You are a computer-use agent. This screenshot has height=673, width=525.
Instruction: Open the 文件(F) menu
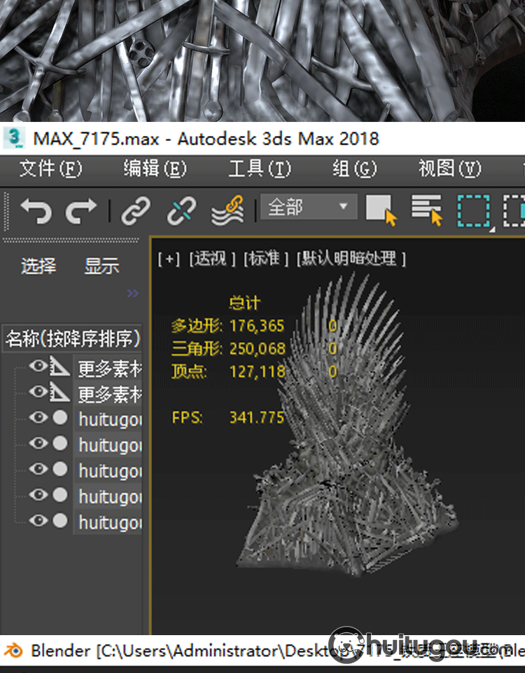coord(50,169)
